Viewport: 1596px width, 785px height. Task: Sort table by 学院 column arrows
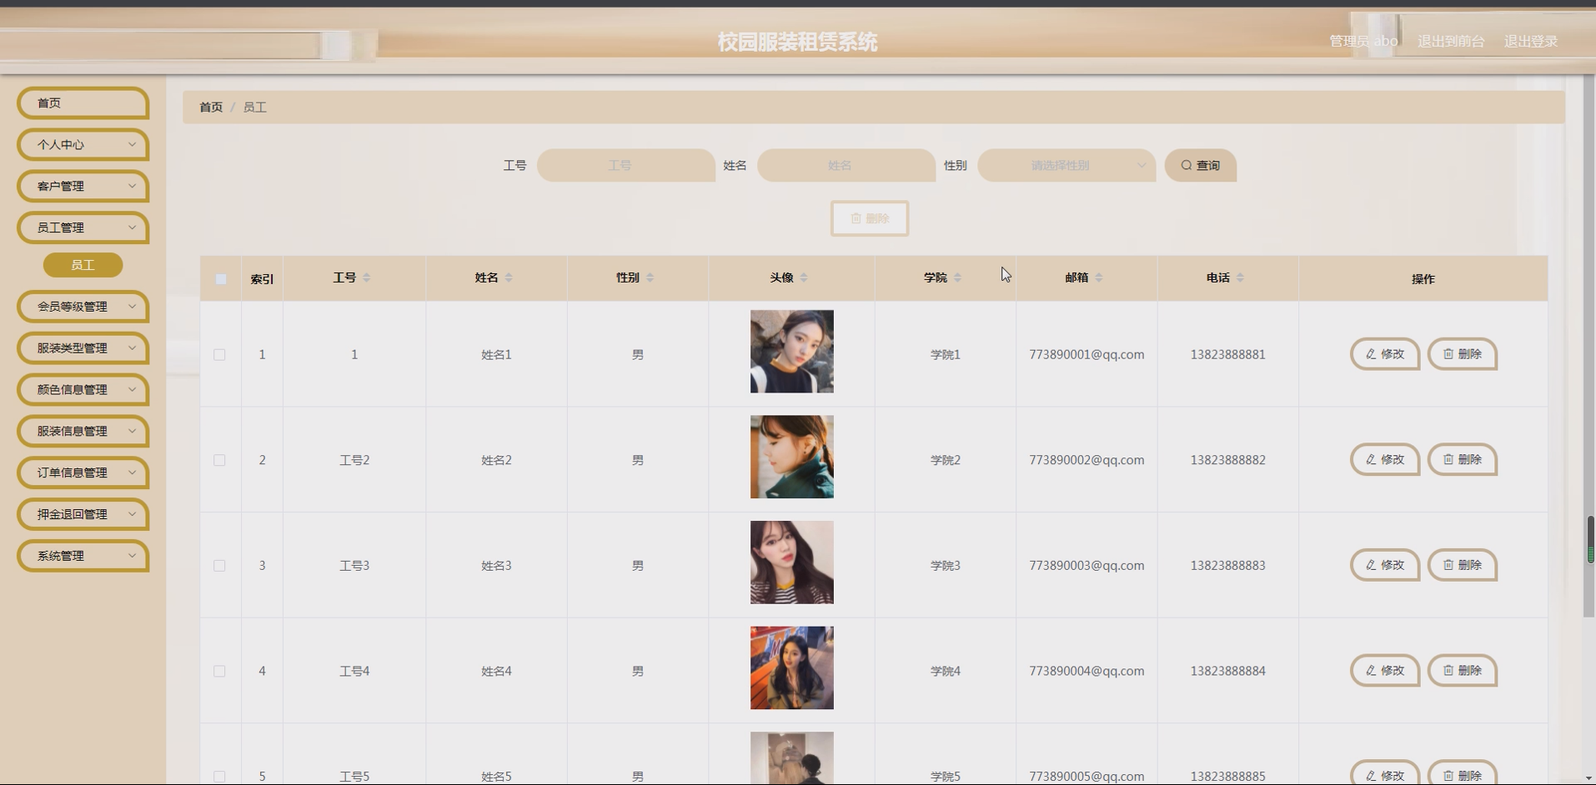tap(957, 277)
